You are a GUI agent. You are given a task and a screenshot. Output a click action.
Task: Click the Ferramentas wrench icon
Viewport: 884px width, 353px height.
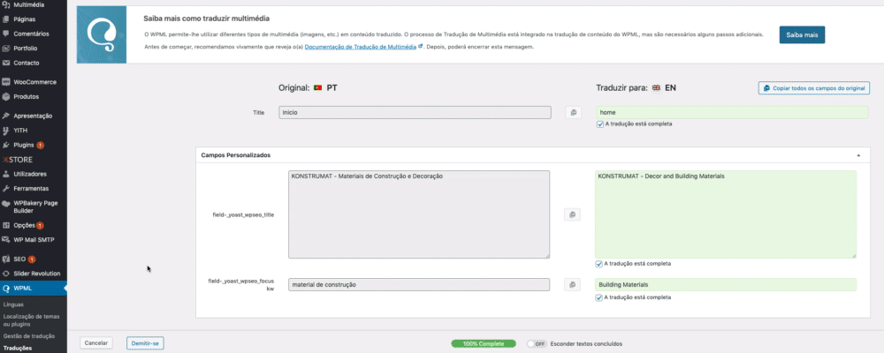pos(6,189)
